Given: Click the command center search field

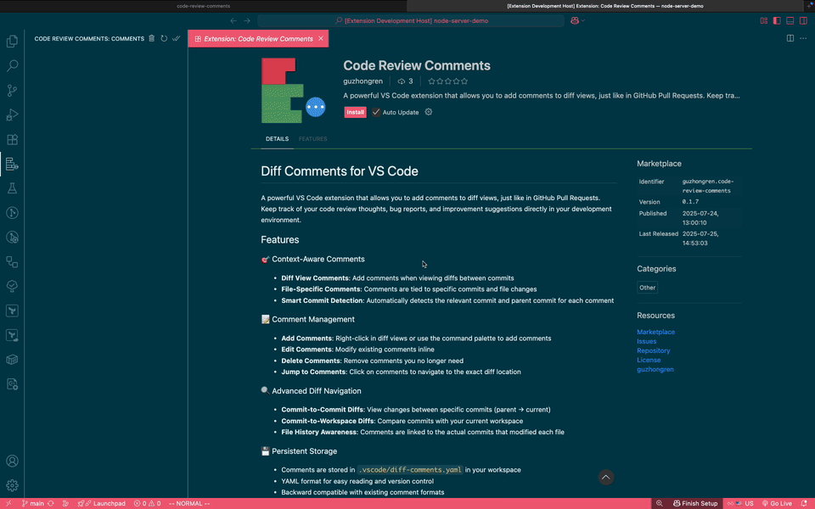Looking at the screenshot, I should [x=411, y=20].
